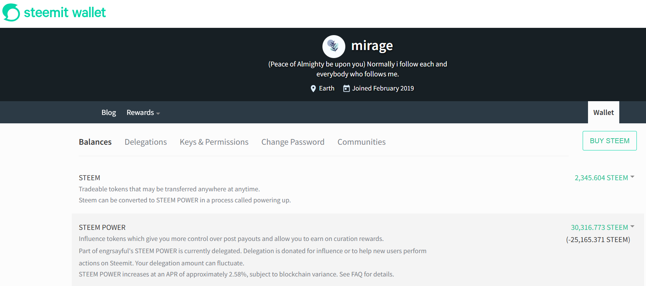Click the steemit wallet title text

pos(65,13)
